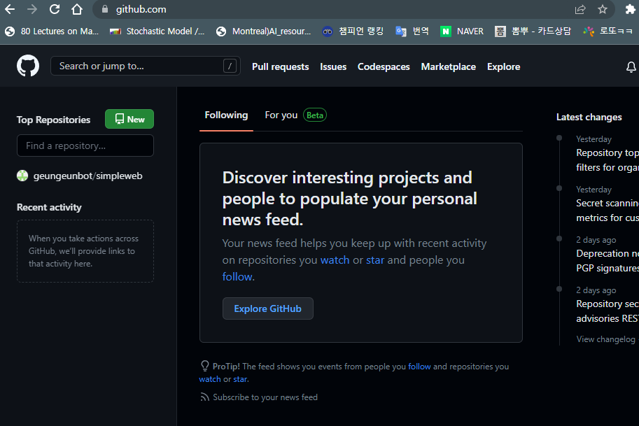This screenshot has height=426, width=639.
Task: Click the padlock site info icon
Action: (105, 9)
